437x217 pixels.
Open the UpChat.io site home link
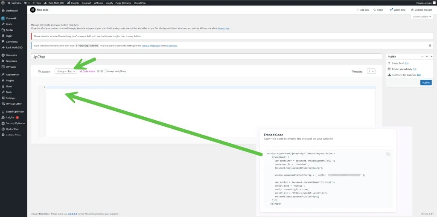point(15,3)
